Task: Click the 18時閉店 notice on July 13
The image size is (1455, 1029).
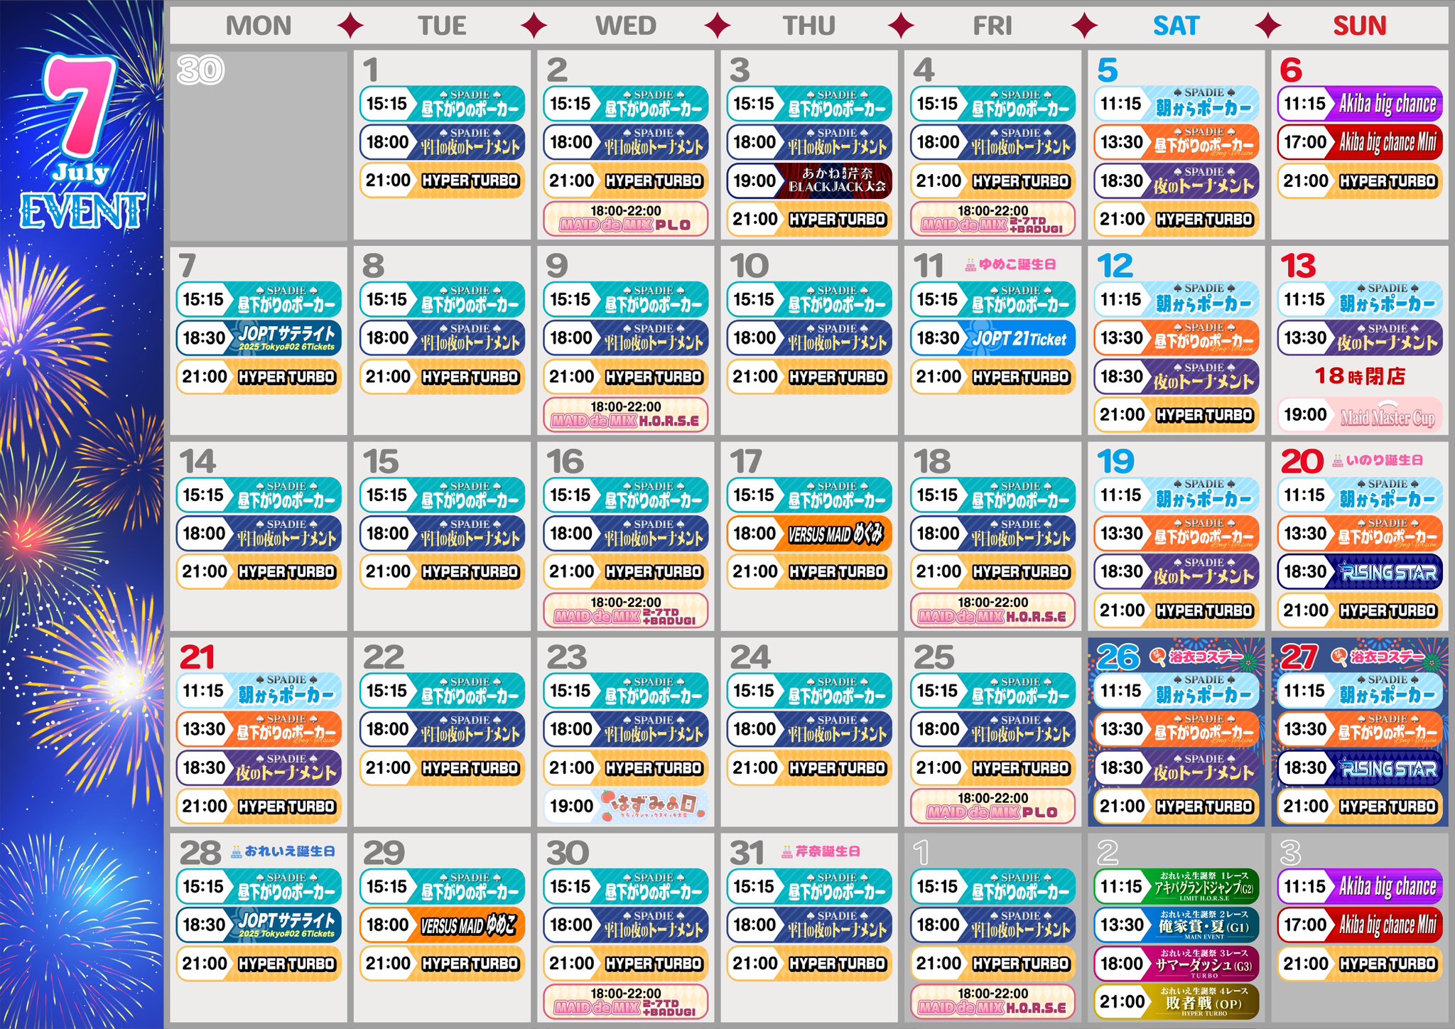Action: click(x=1360, y=376)
